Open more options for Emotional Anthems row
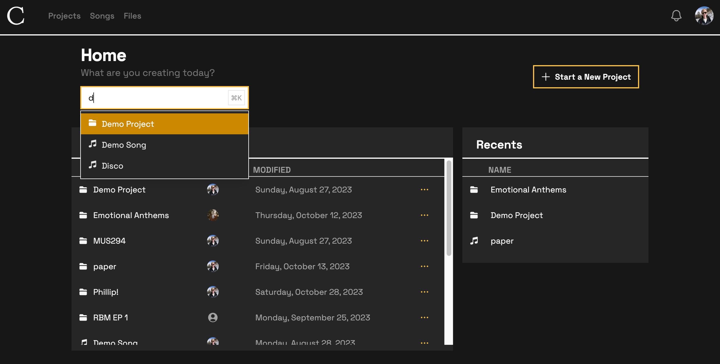This screenshot has height=364, width=720. (x=425, y=215)
